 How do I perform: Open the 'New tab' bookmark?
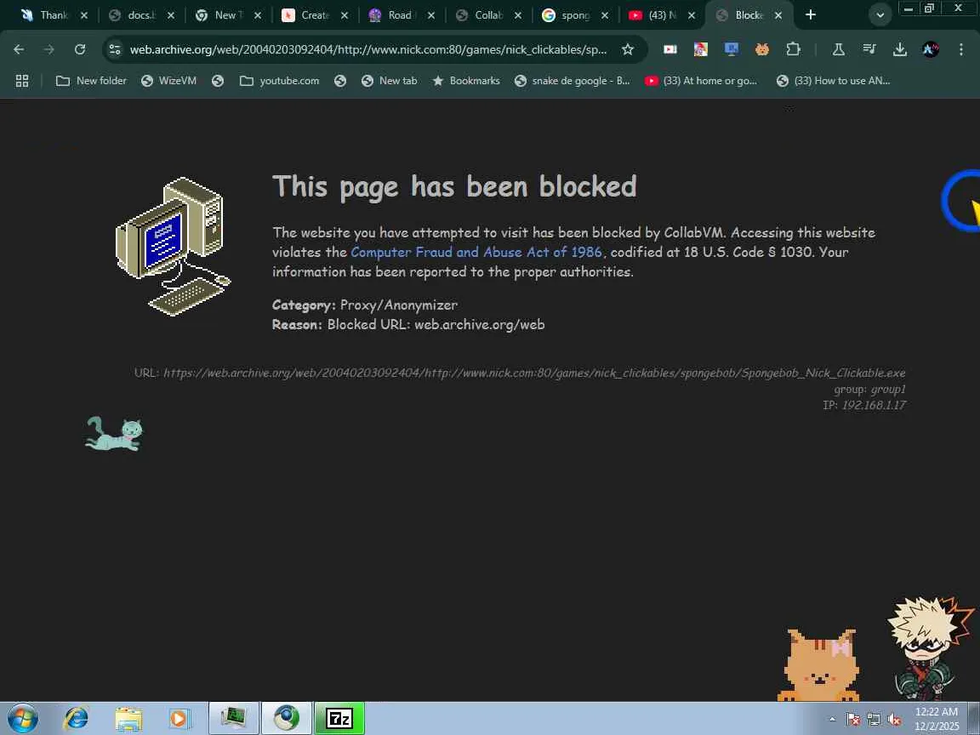coord(390,81)
